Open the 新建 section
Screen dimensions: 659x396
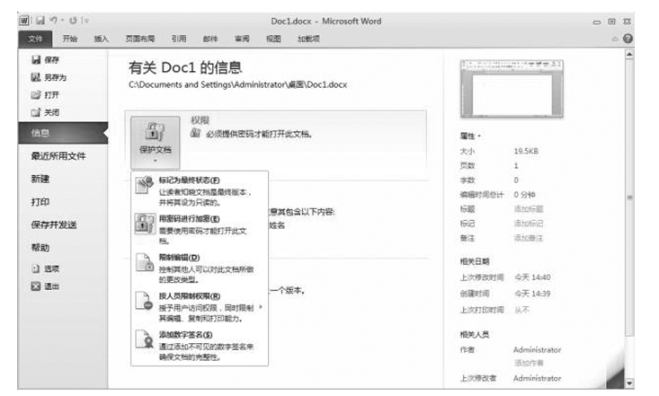[x=40, y=180]
